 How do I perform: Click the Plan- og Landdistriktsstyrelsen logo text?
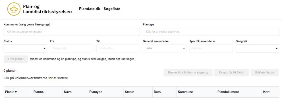[47, 9]
